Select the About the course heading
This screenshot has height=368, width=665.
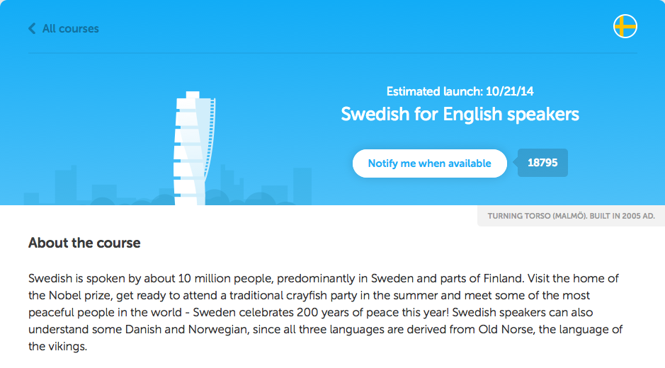84,243
